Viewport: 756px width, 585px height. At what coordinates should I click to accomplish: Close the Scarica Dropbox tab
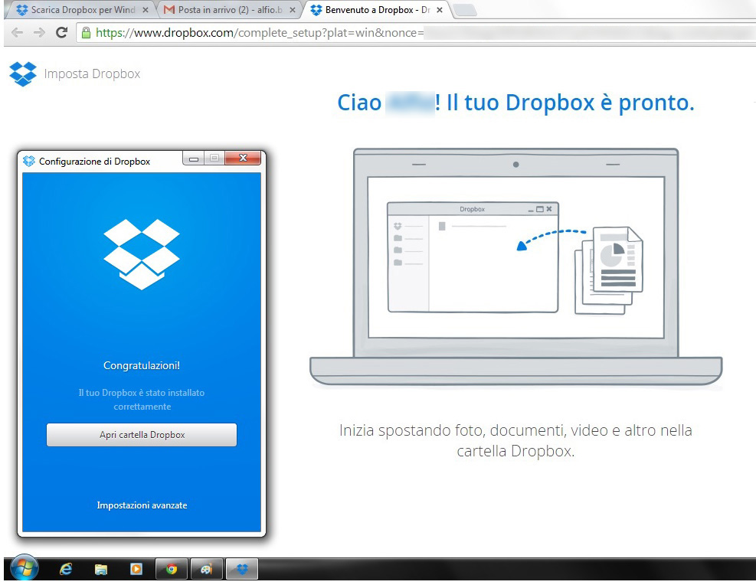tap(145, 10)
